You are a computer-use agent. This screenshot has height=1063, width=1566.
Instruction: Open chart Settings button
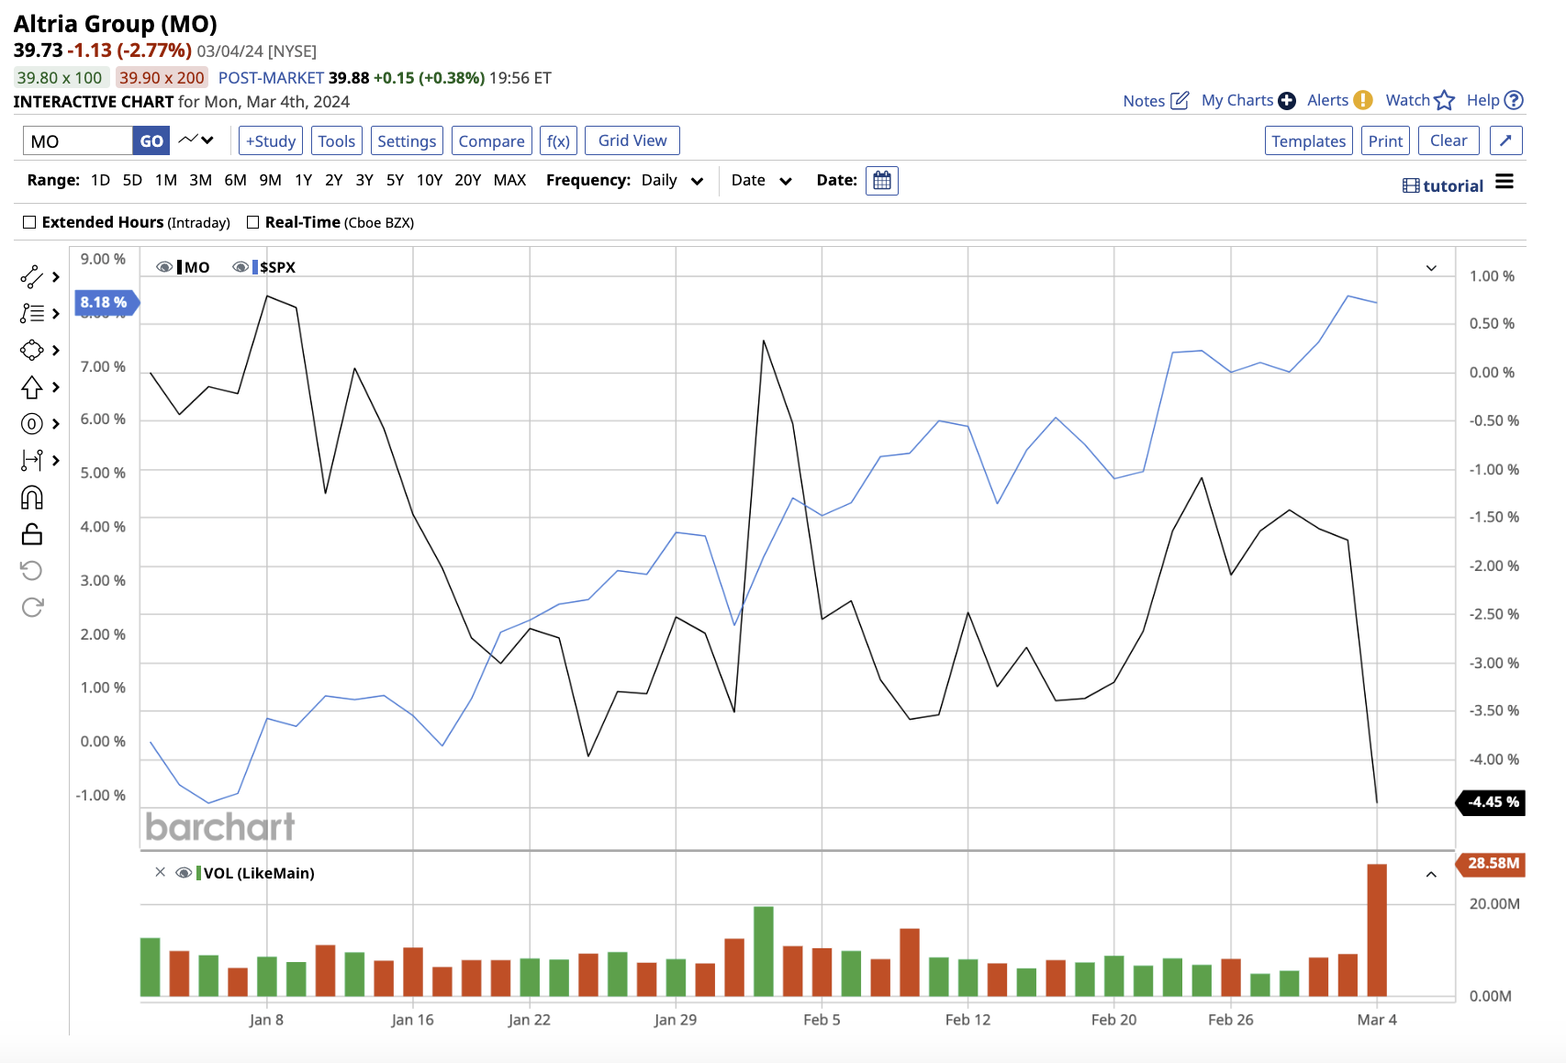407,140
